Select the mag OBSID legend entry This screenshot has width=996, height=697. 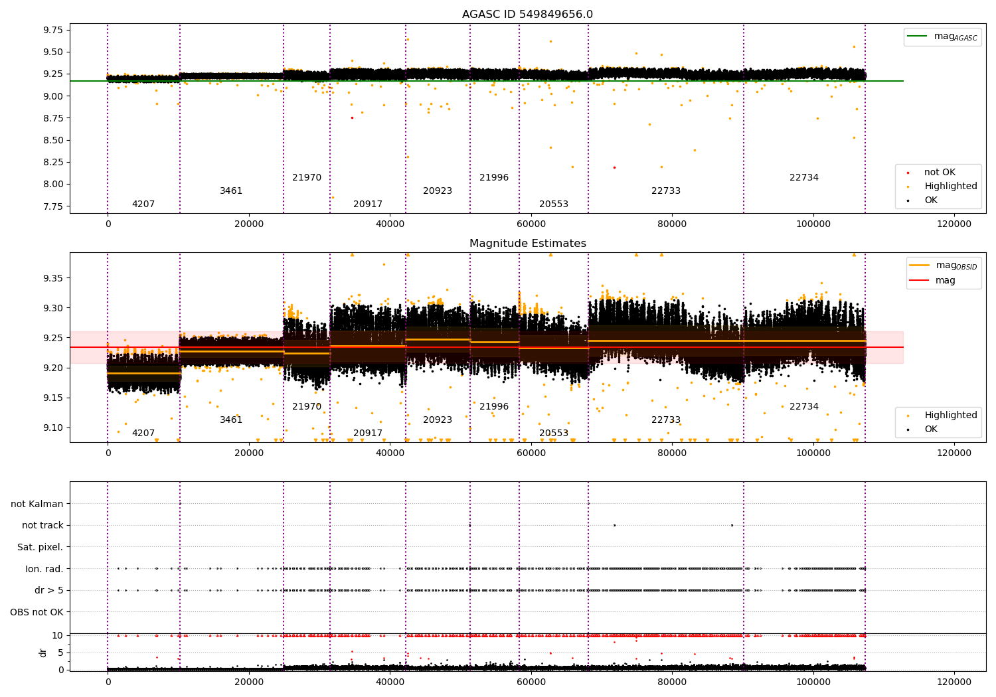(x=944, y=266)
